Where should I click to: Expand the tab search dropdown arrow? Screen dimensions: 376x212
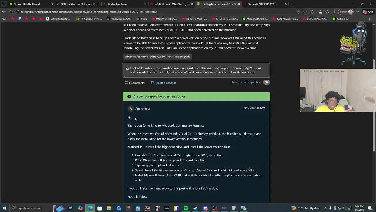tap(4, 4)
